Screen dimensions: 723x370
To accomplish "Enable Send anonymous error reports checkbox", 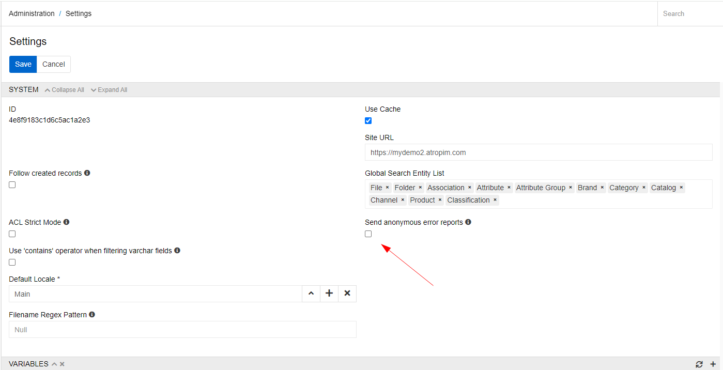I will click(x=368, y=234).
